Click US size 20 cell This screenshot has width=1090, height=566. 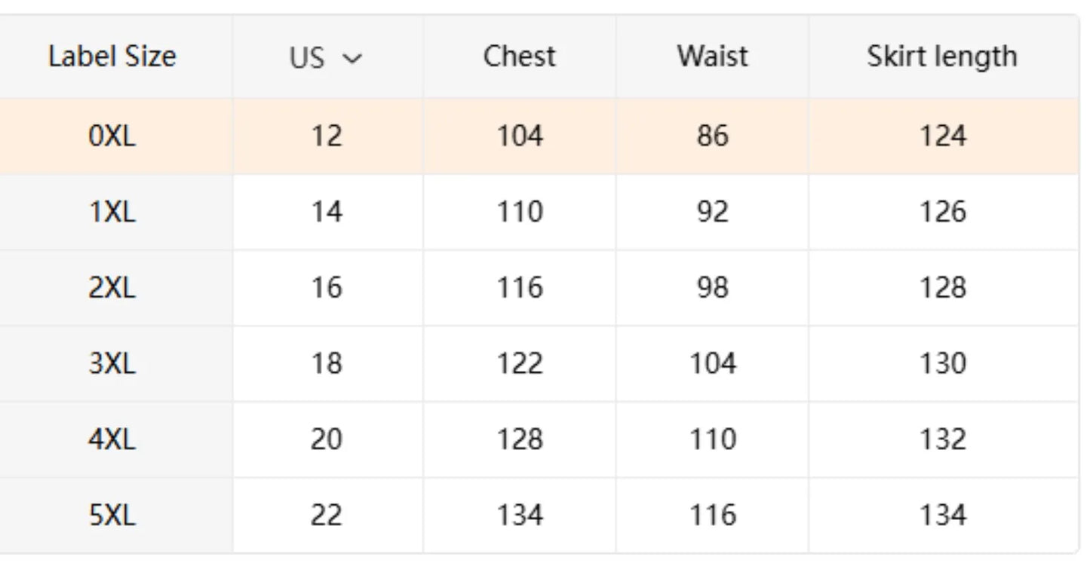point(327,439)
